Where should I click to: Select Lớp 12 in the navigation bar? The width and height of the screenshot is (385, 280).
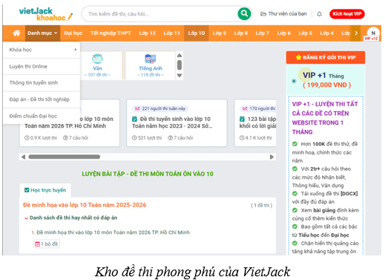pos(147,33)
